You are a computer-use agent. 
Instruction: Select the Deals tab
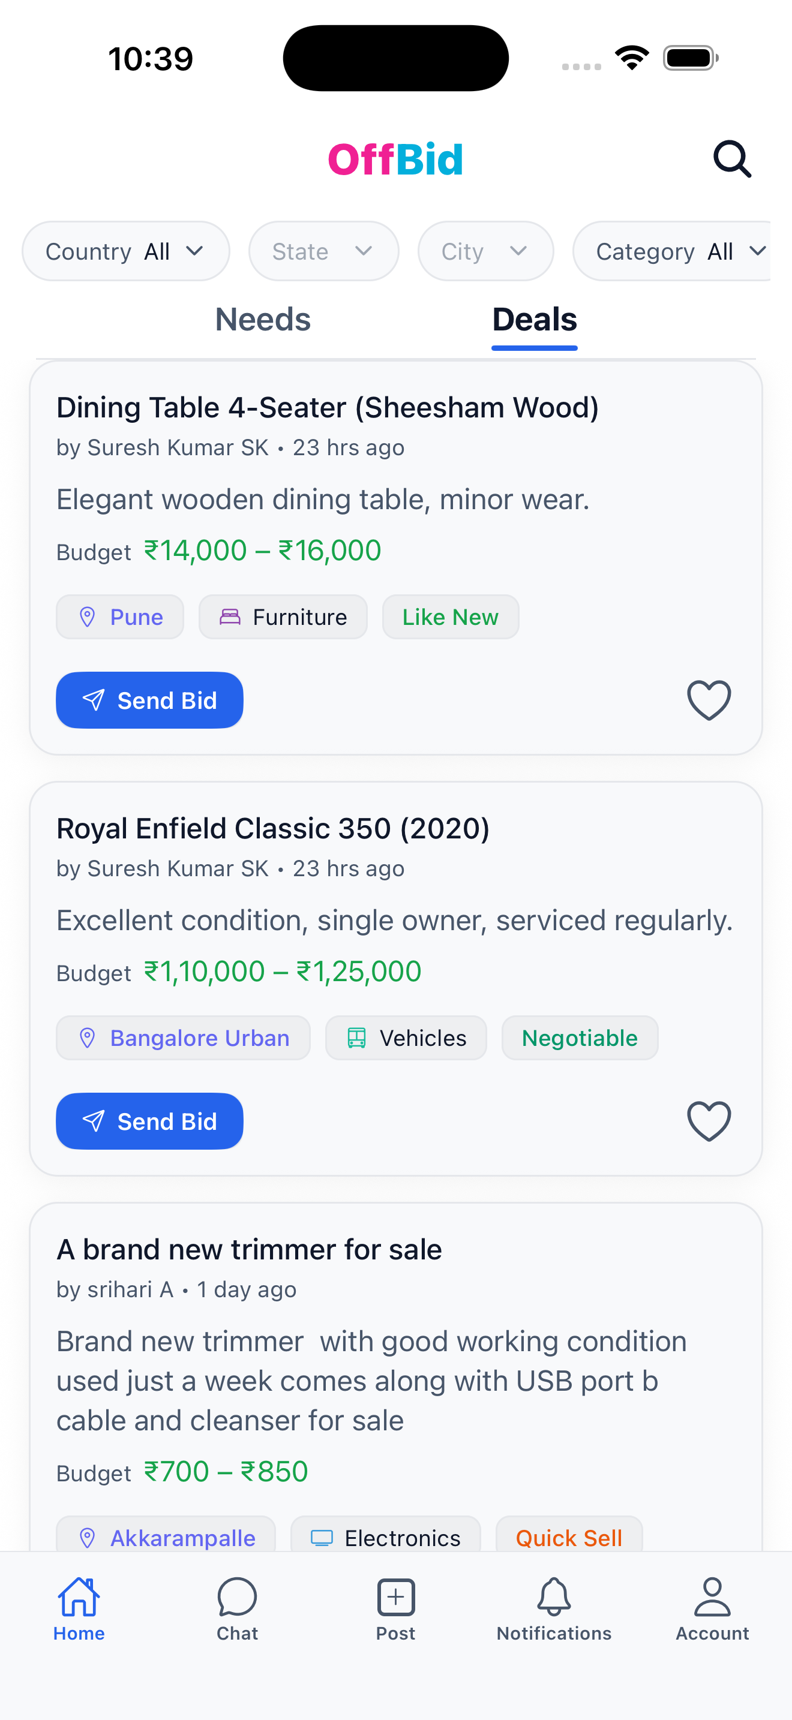point(534,320)
